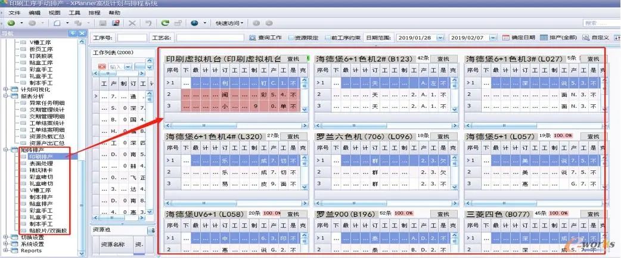The width and height of the screenshot is (621, 258).
Task: Enable the 前工序约束 checkbox
Action: (327, 38)
